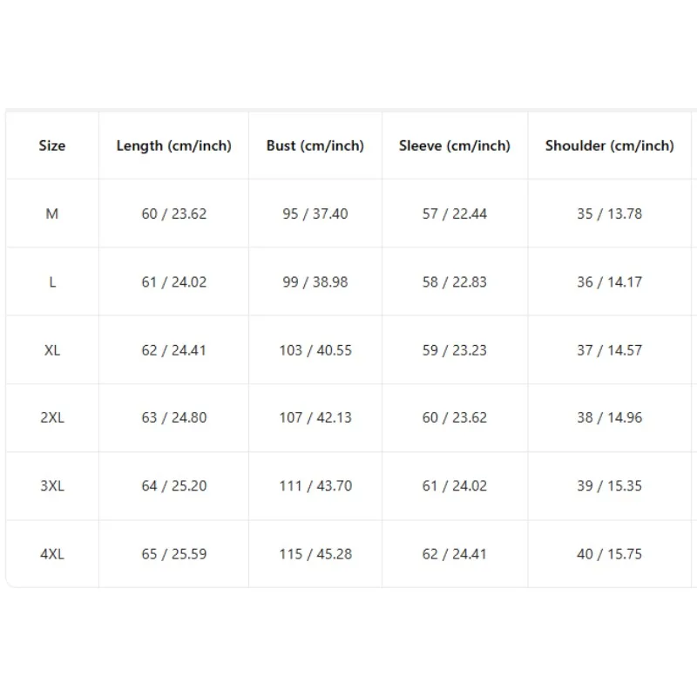
Task: Click the 60 / 23.62 length cell
Action: point(173,213)
